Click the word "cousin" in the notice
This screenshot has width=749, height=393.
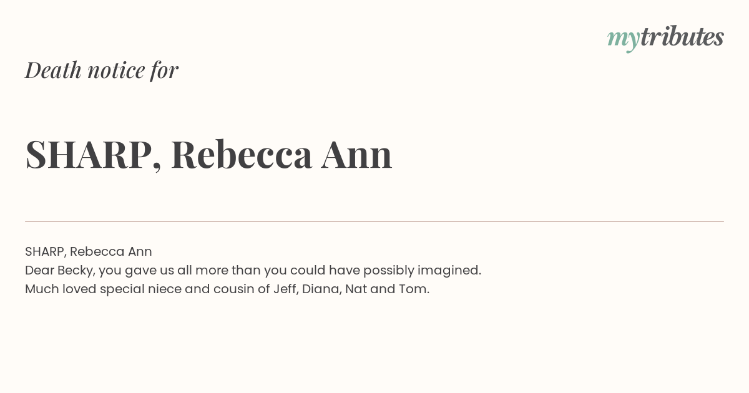click(x=235, y=289)
